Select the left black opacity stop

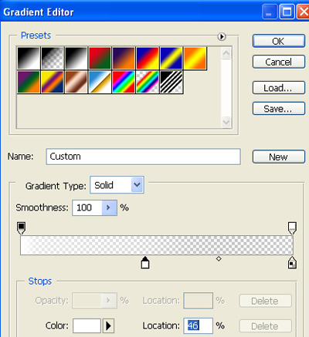tap(21, 228)
